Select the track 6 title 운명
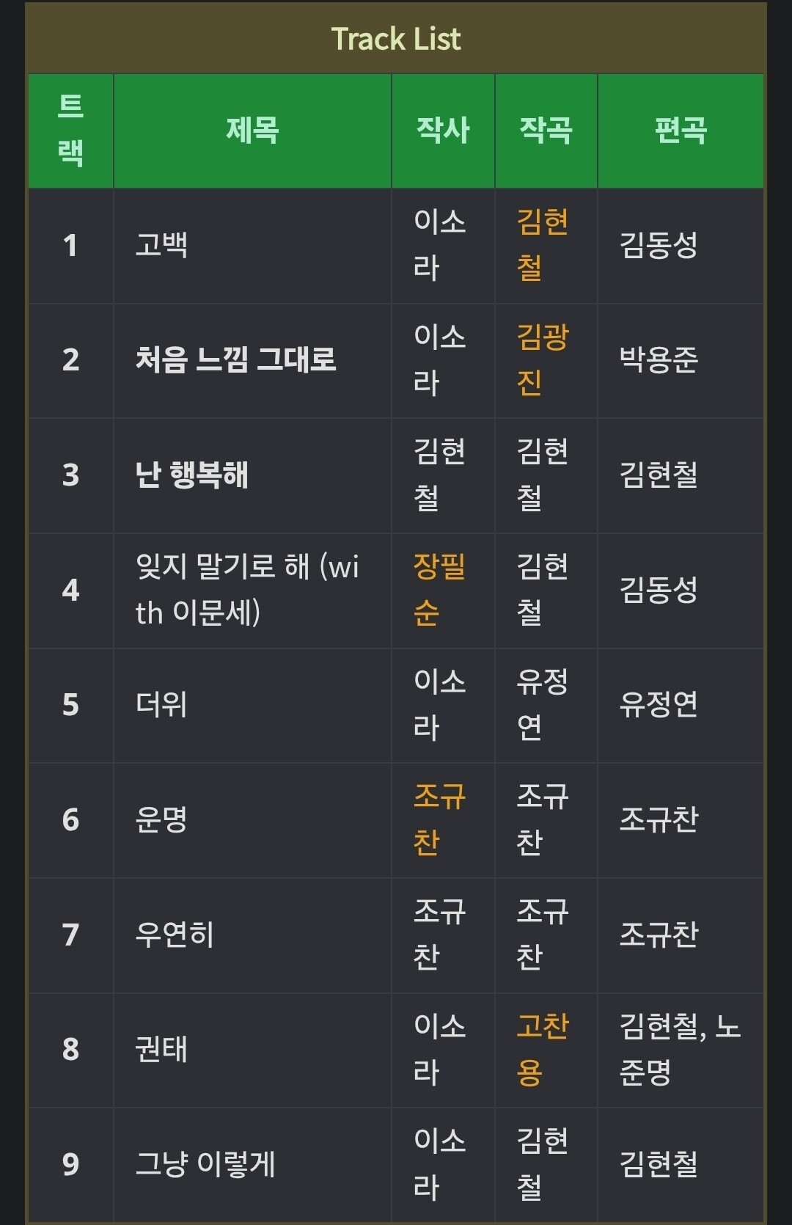Screen dimensions: 792x1225 162,819
